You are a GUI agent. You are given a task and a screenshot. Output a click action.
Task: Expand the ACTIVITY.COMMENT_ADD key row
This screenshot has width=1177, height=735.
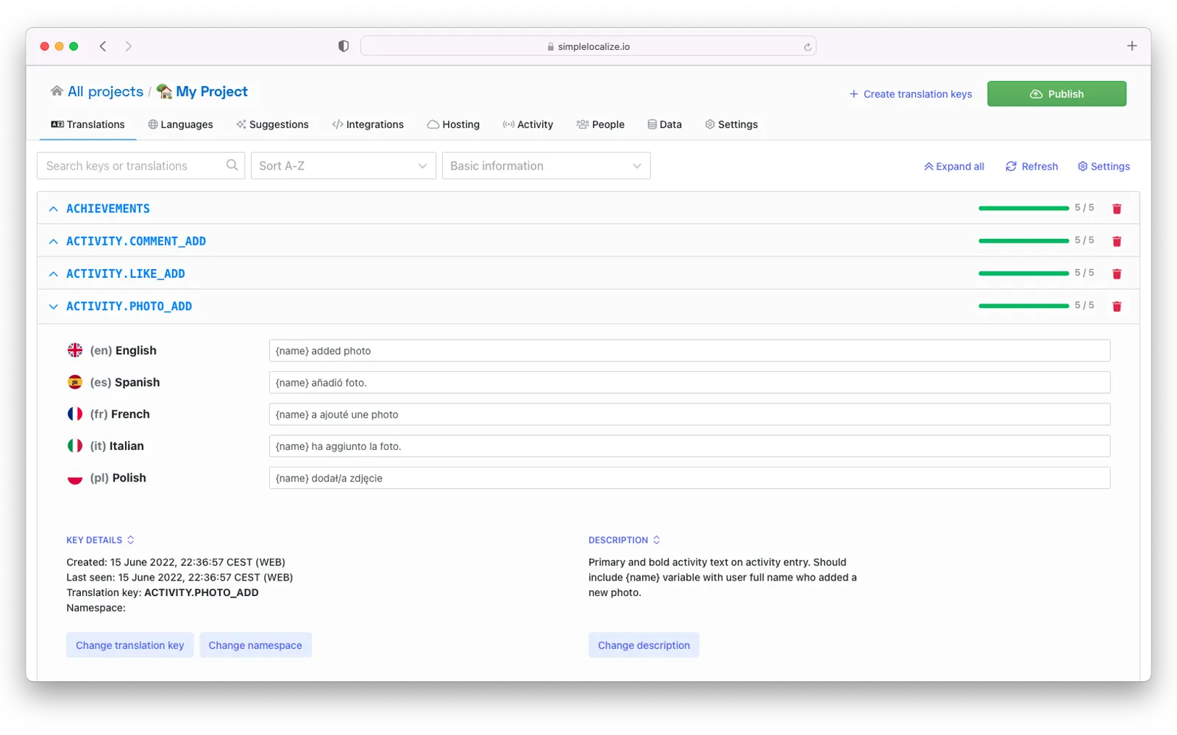pyautogui.click(x=53, y=241)
